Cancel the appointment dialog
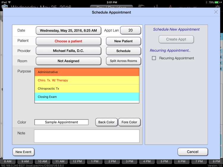Image resolution: width=223 pixels, height=167 pixels. (x=193, y=152)
